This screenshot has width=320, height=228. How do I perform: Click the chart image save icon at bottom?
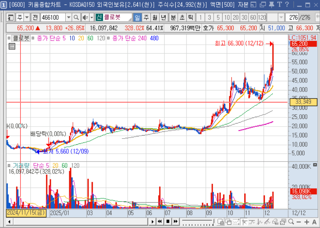click(x=283, y=222)
